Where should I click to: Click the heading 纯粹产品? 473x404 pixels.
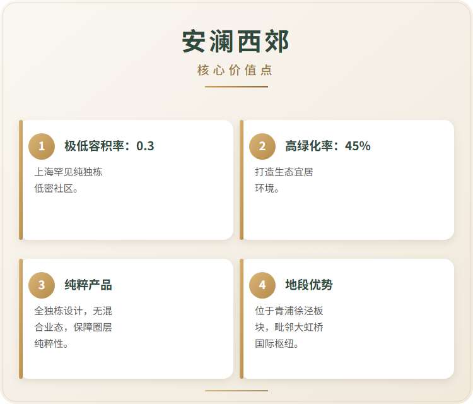88,285
